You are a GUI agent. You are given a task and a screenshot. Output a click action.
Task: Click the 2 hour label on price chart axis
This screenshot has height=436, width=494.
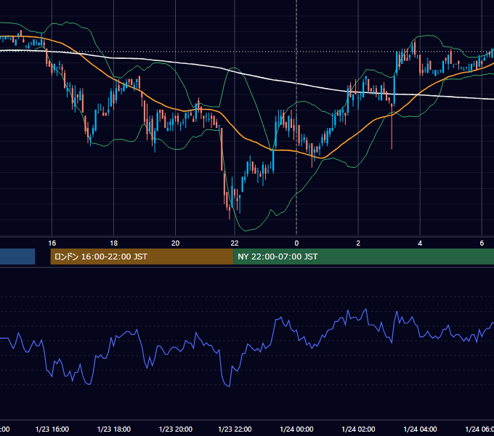358,243
